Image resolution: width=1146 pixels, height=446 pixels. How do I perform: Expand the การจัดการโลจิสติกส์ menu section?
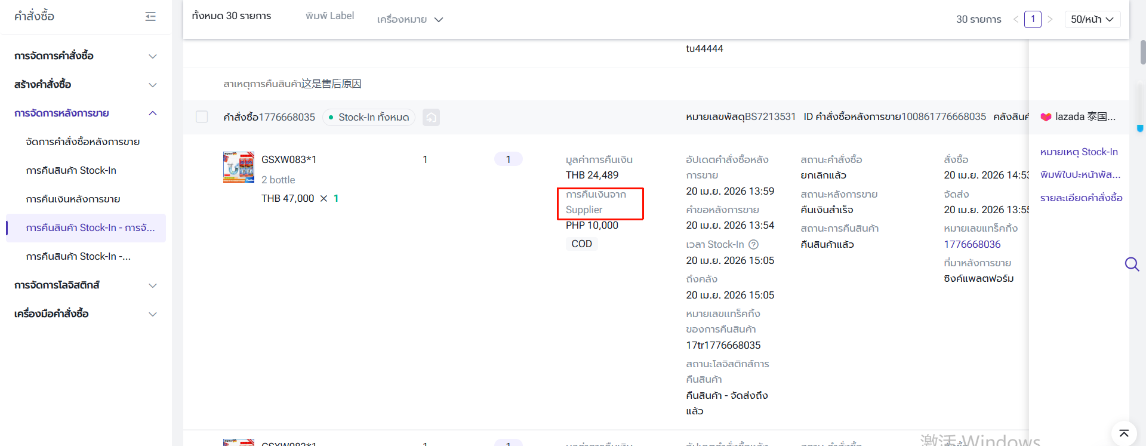click(86, 285)
